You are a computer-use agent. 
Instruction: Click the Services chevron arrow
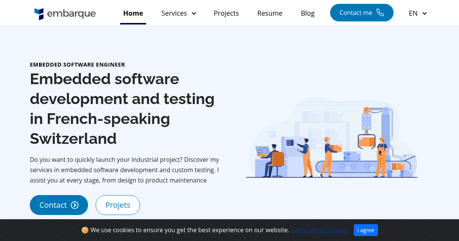pyautogui.click(x=194, y=13)
